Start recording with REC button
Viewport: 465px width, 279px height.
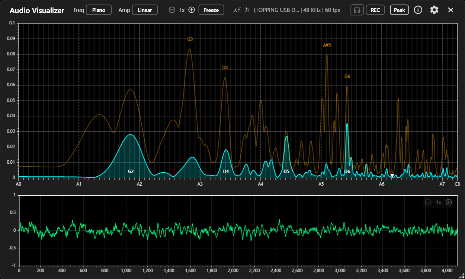pyautogui.click(x=375, y=10)
